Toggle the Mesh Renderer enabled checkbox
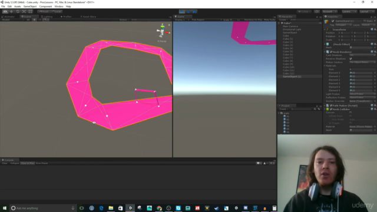 [331, 52]
